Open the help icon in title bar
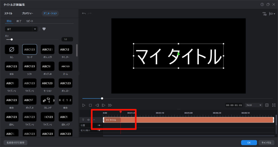This screenshot has width=278, height=147. pyautogui.click(x=262, y=5)
